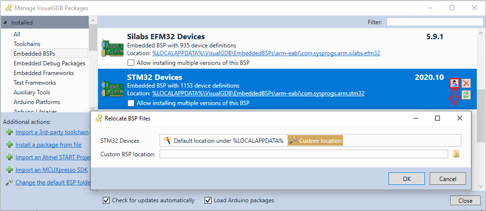Enable multiple versions for Silabs EFM32 BSP
486x211 pixels.
pyautogui.click(x=131, y=63)
